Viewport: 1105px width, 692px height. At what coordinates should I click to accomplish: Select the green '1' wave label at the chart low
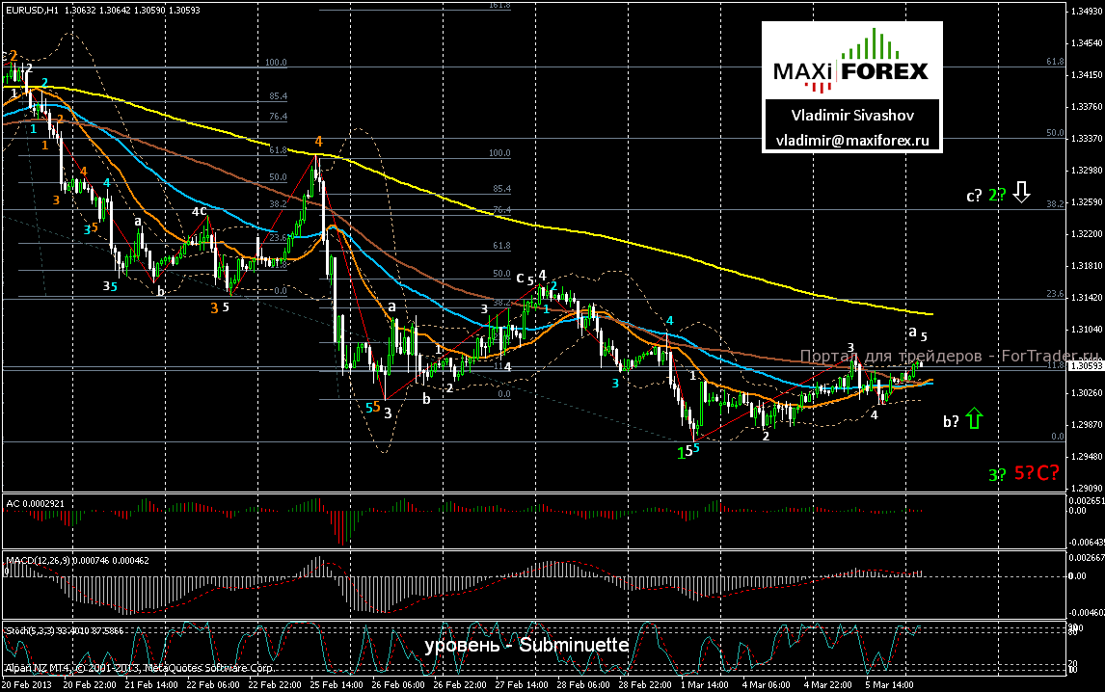pos(681,452)
